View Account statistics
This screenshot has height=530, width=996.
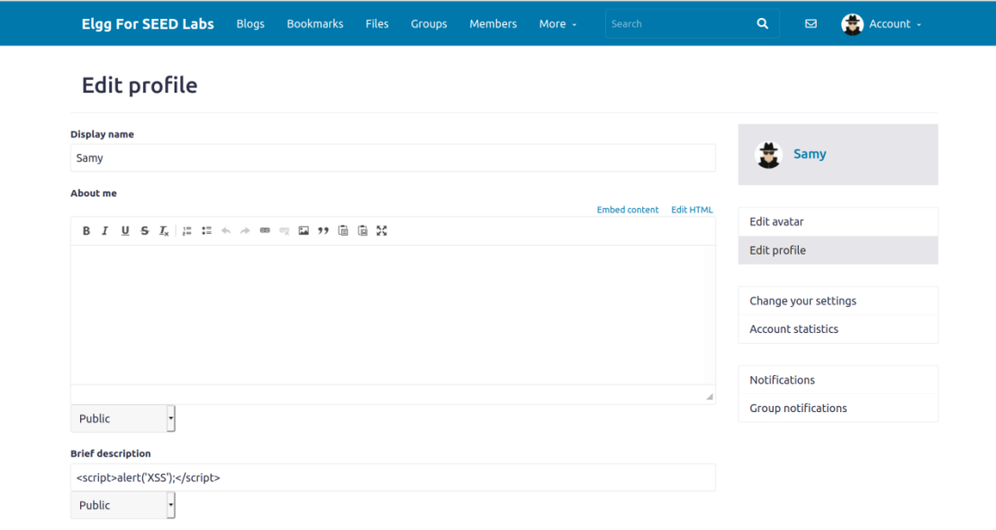point(838,328)
